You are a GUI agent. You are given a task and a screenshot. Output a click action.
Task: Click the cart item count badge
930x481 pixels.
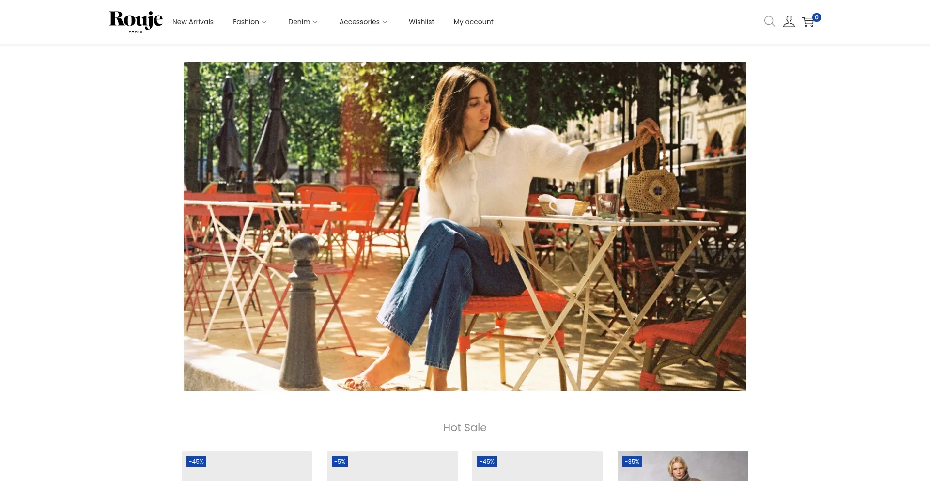point(817,17)
